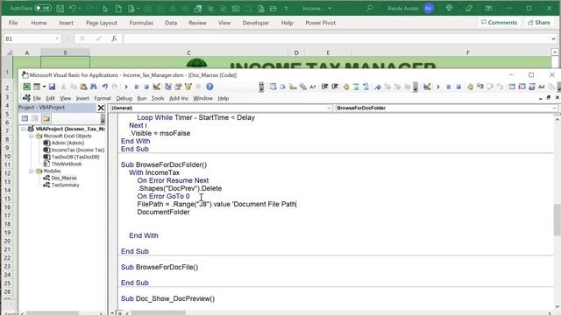This screenshot has height=315, width=561.
Task: Click the Paste icon in VBA toolbar
Action: click(x=83, y=87)
